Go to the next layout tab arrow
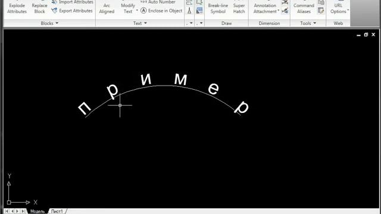The height and width of the screenshot is (214, 381). [x=17, y=212]
